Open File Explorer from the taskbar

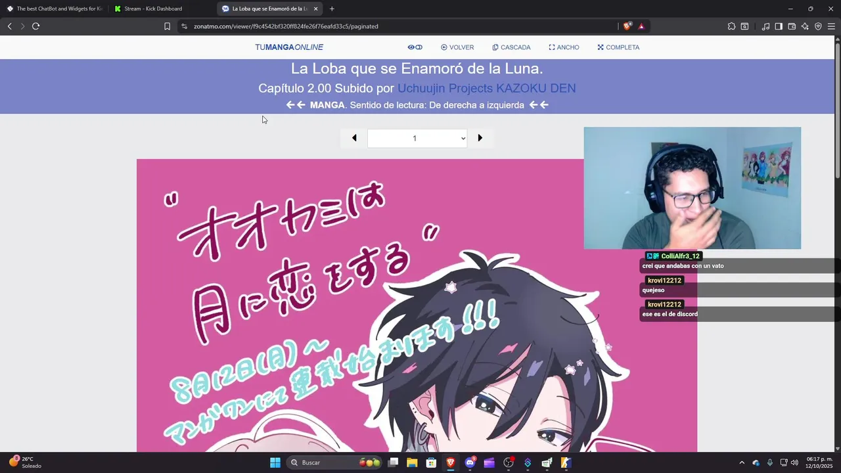(x=412, y=462)
